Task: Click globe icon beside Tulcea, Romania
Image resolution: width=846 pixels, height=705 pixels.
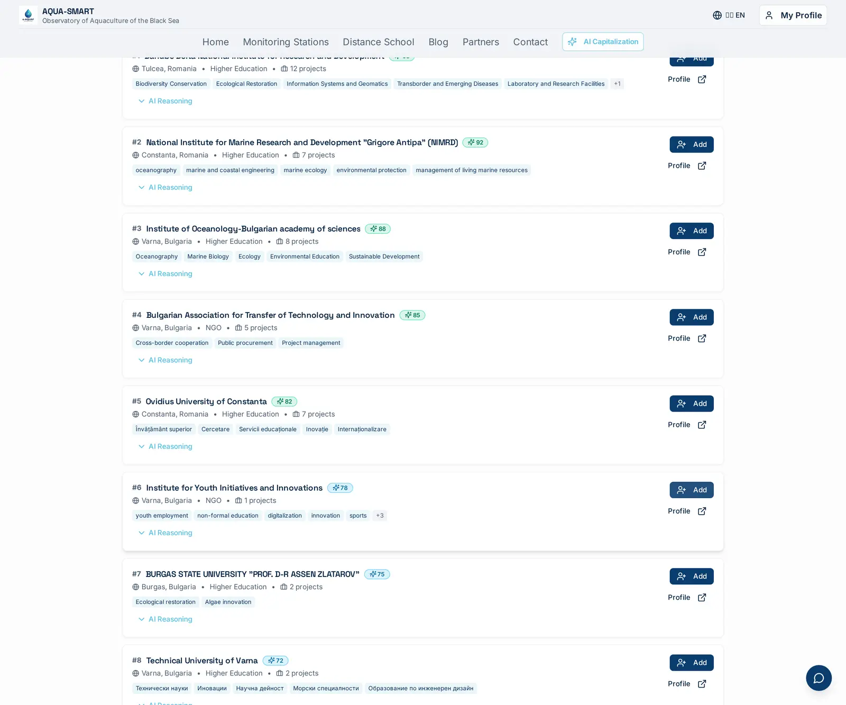Action: (136, 69)
